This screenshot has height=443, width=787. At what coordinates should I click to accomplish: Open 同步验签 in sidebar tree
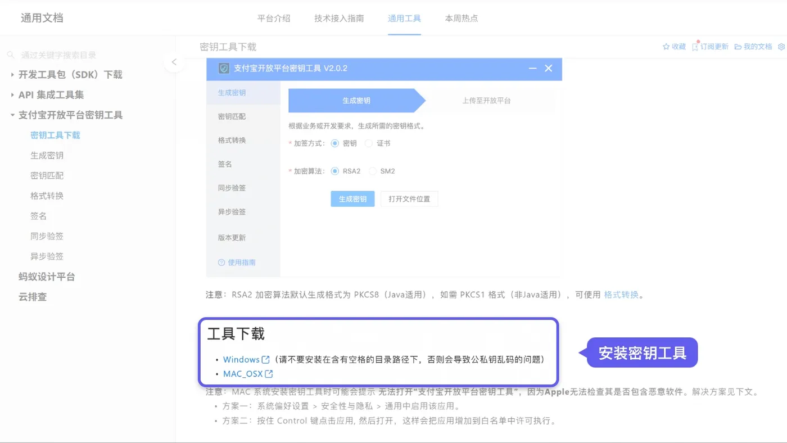[x=47, y=236]
